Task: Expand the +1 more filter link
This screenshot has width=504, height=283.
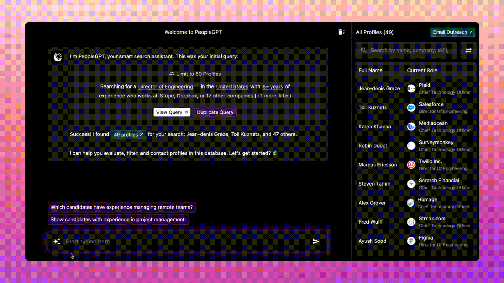Action: pos(266,96)
